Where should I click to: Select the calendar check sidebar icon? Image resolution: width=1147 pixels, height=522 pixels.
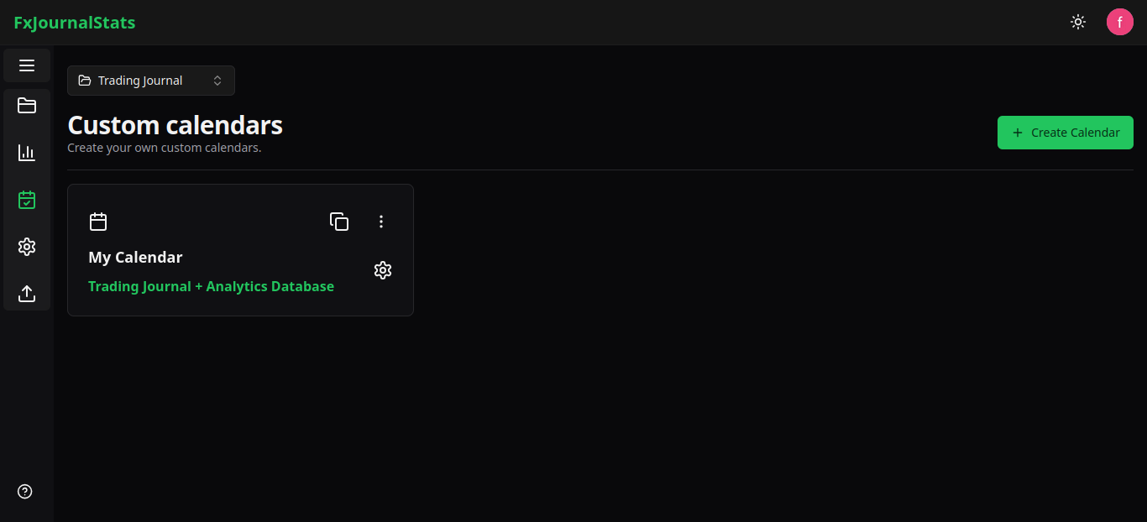coord(27,200)
